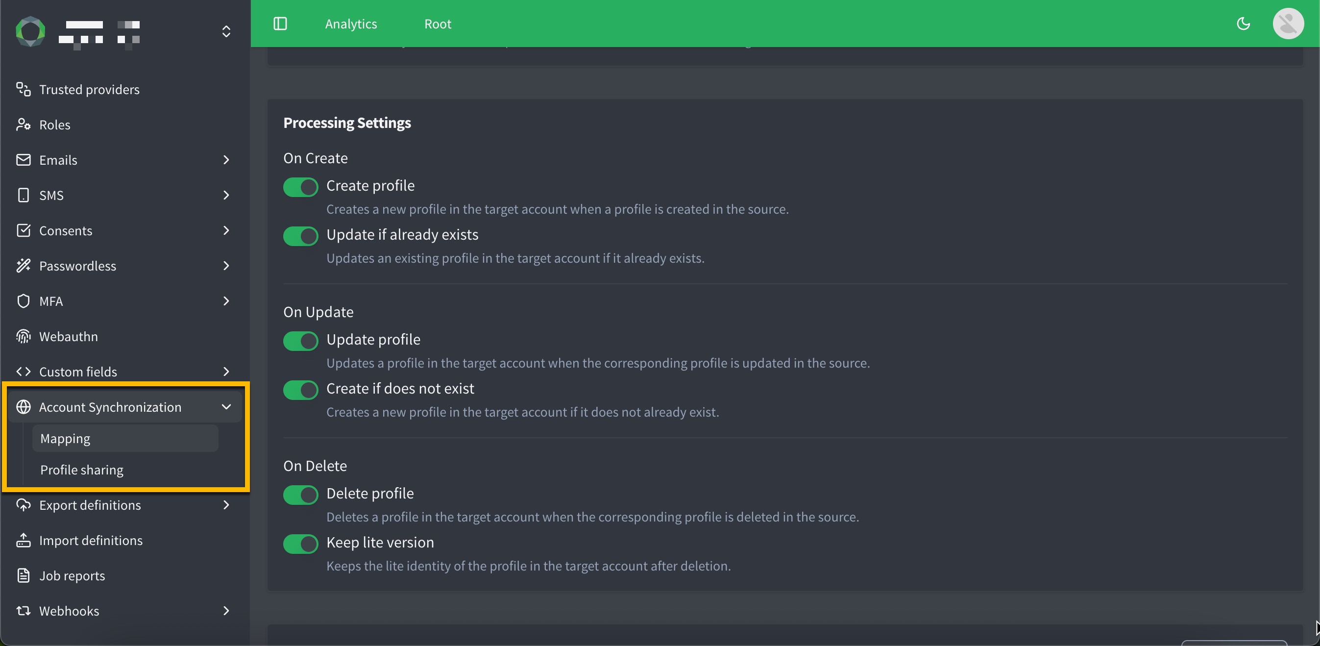
Task: Click the Root breadcrumb link
Action: [438, 24]
